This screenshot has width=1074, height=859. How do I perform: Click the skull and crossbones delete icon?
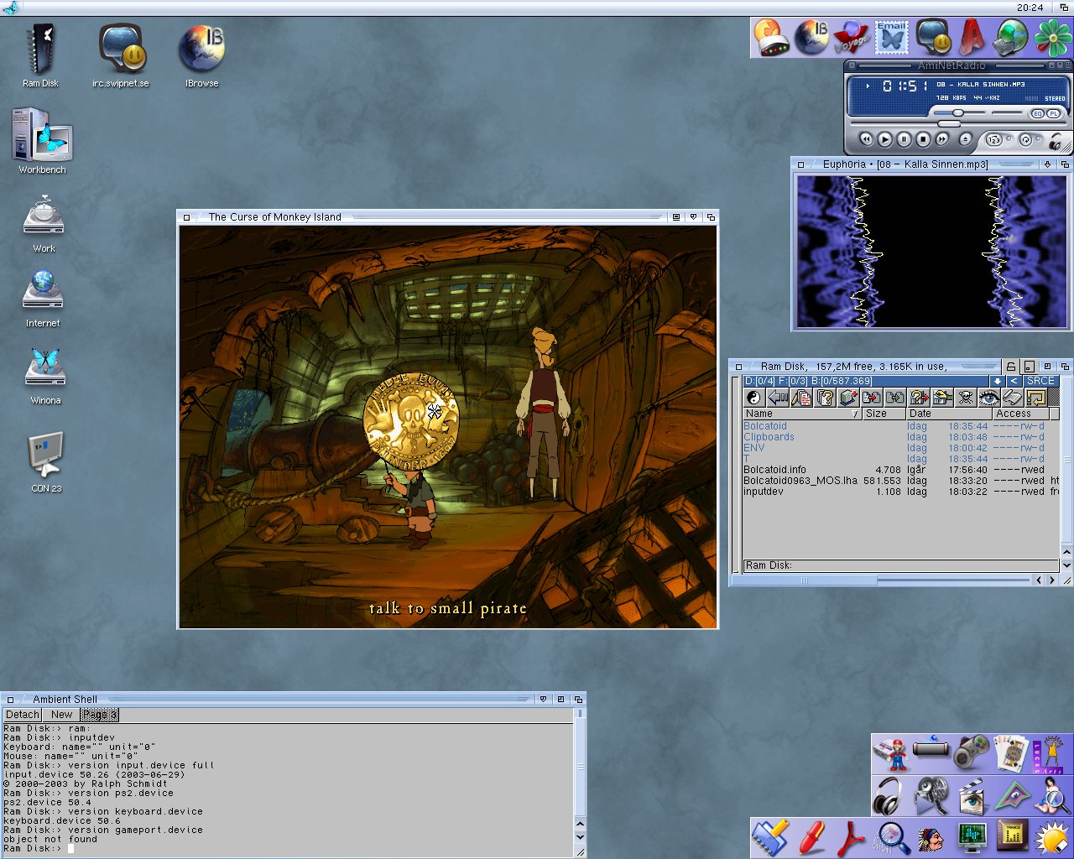(x=965, y=398)
